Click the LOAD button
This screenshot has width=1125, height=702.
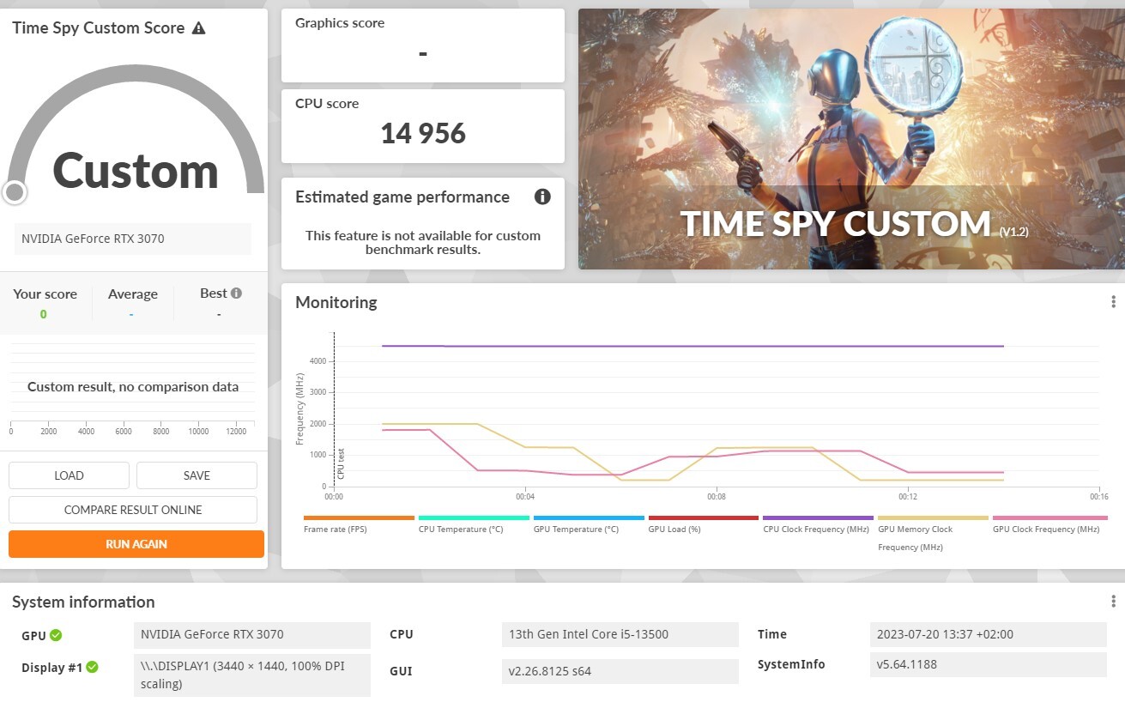pos(69,475)
